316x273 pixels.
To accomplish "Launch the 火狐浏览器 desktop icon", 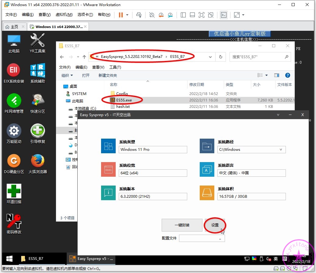I will point(37,164).
